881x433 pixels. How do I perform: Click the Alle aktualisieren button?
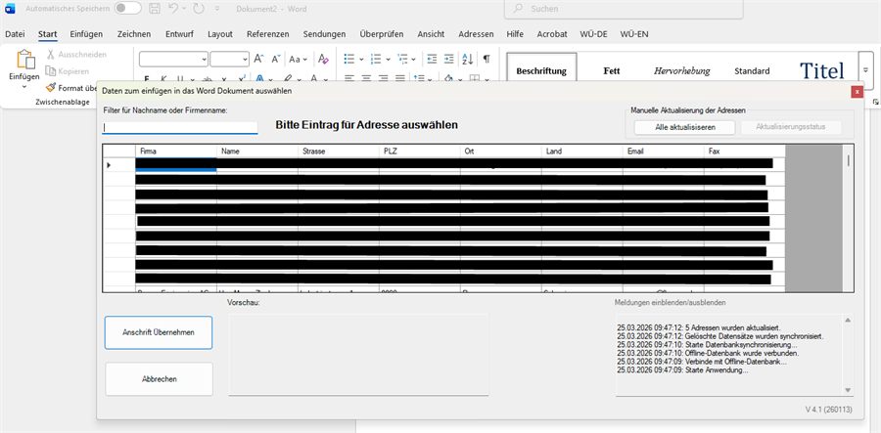[685, 128]
